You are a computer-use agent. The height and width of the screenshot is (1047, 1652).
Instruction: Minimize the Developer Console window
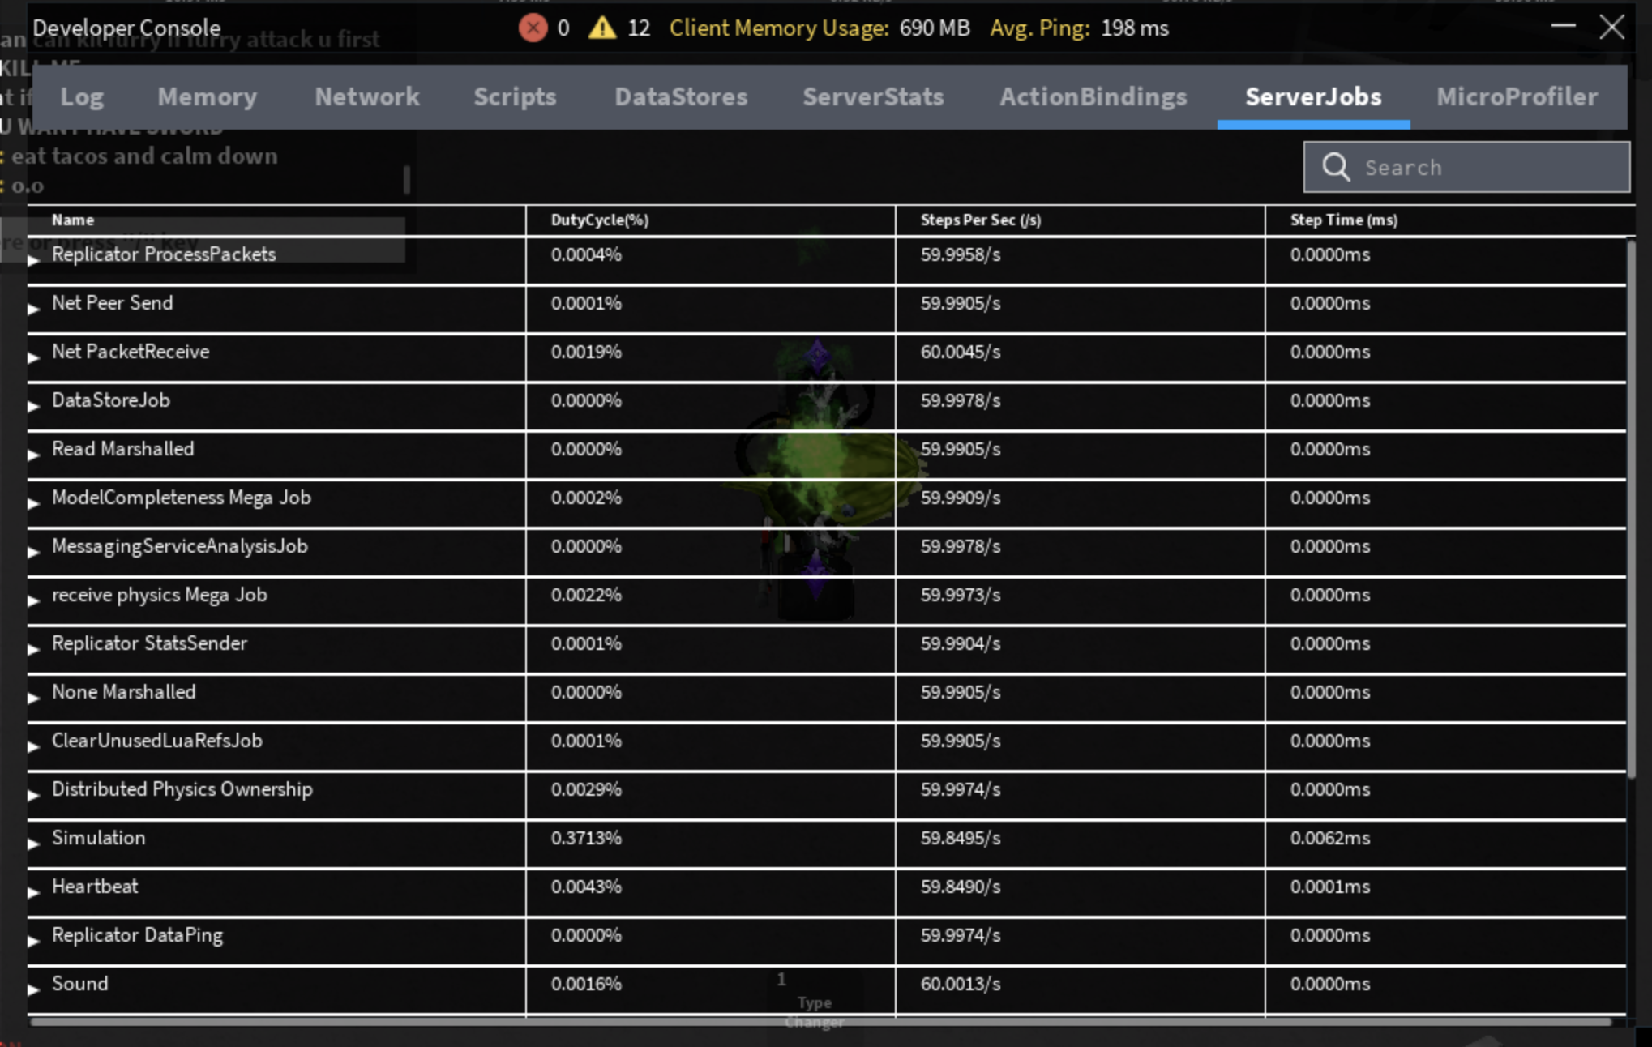point(1563,26)
